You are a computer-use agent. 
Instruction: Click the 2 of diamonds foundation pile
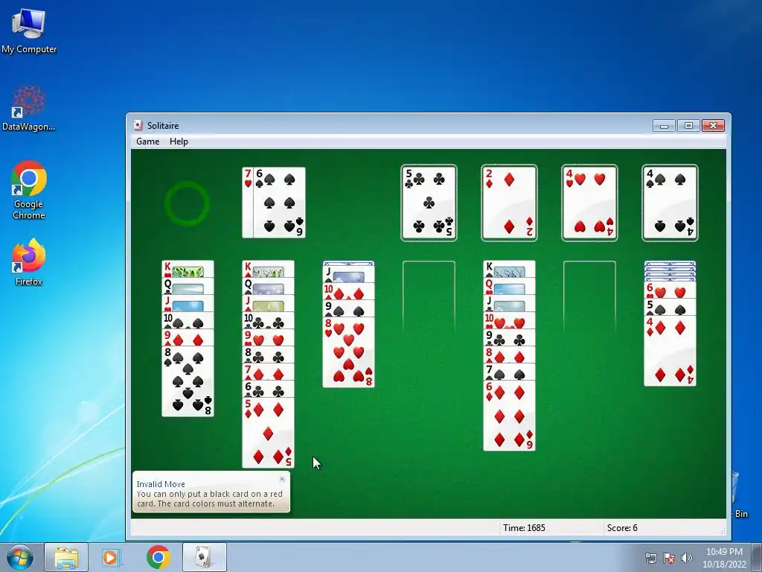[509, 203]
